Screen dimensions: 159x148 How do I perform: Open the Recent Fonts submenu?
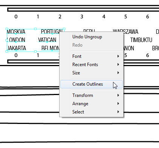pos(91,65)
